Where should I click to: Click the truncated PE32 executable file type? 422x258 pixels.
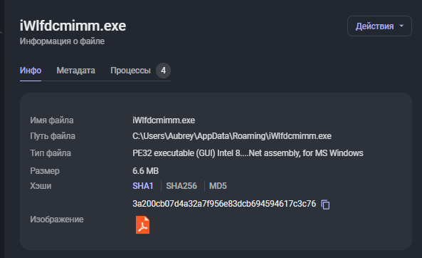click(248, 153)
